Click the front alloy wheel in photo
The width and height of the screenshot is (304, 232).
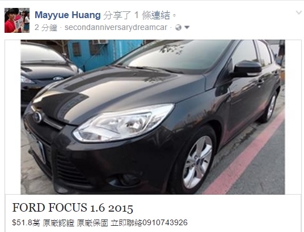tap(197, 162)
